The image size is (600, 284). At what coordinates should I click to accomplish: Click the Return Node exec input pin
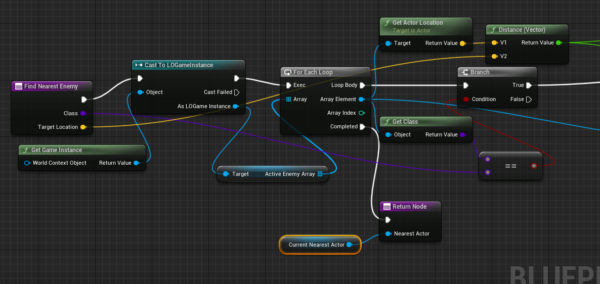click(388, 220)
